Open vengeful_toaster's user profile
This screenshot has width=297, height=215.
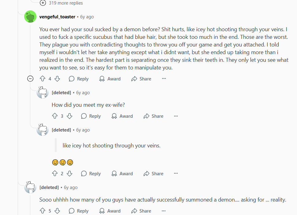[57, 17]
